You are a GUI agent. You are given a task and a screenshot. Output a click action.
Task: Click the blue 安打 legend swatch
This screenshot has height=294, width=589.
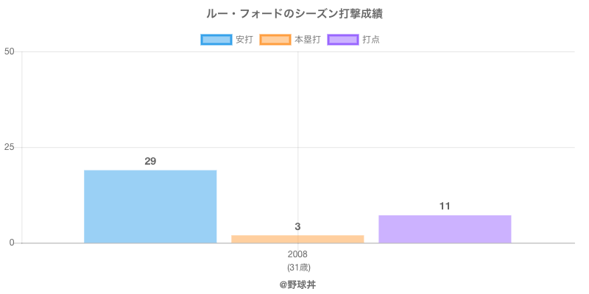coord(216,40)
